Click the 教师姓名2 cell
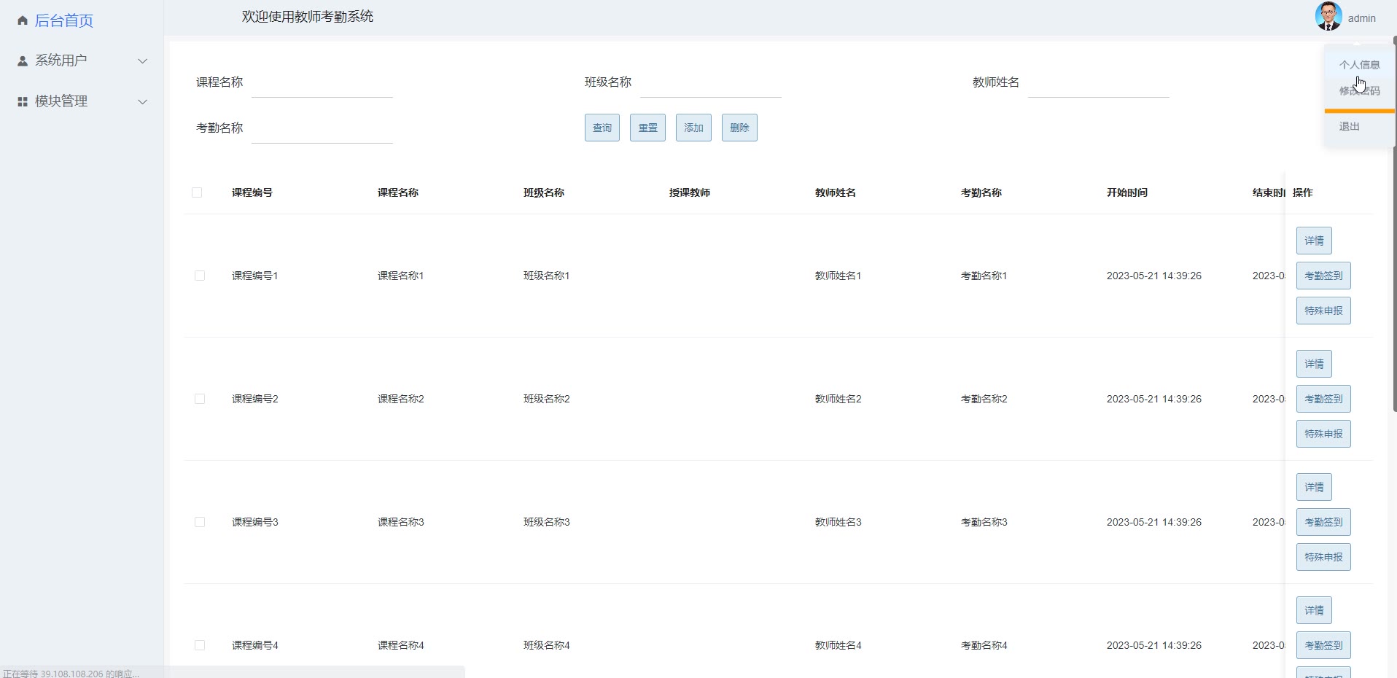The width and height of the screenshot is (1397, 678). pos(838,399)
